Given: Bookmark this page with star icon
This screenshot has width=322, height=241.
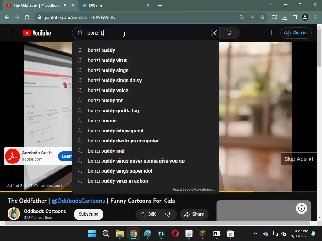Looking at the screenshot, I should tap(262, 18).
